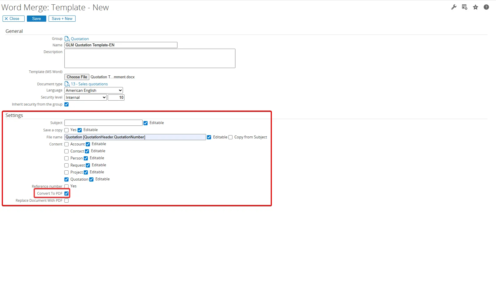The image size is (496, 290).
Task: Toggle Inherit security from the group
Action: coord(67,104)
